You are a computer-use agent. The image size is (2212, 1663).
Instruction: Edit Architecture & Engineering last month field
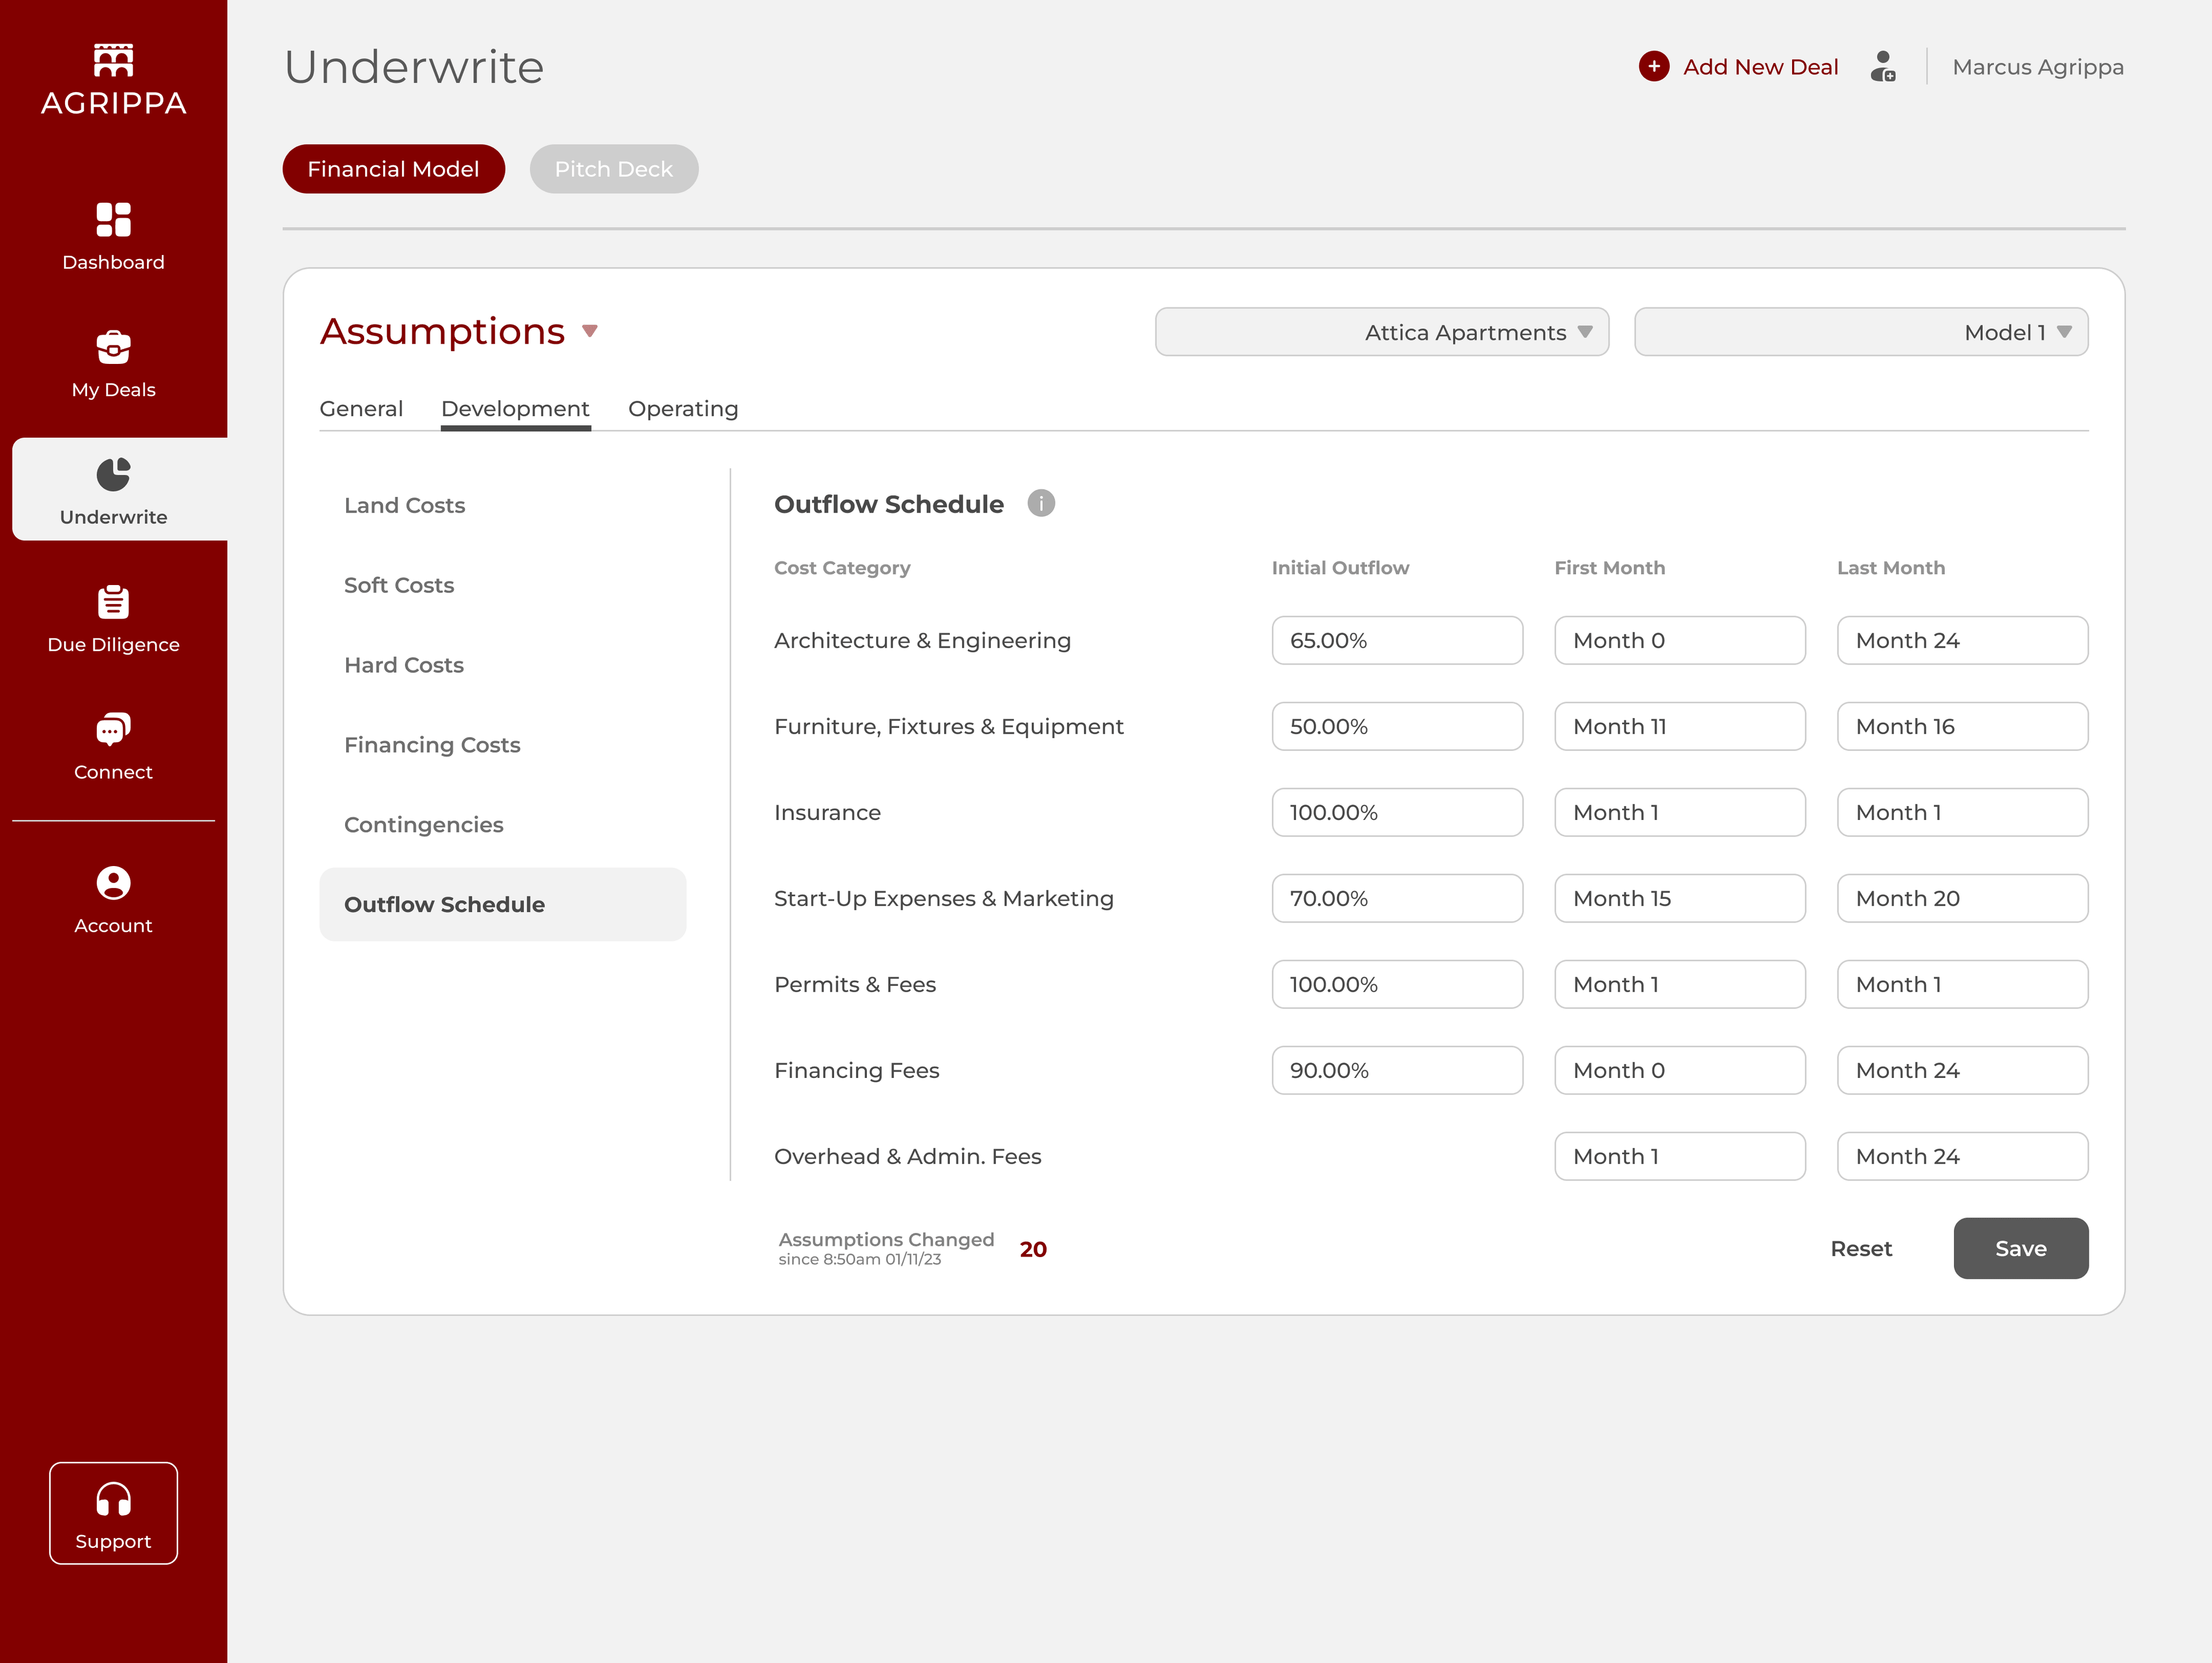tap(1962, 641)
